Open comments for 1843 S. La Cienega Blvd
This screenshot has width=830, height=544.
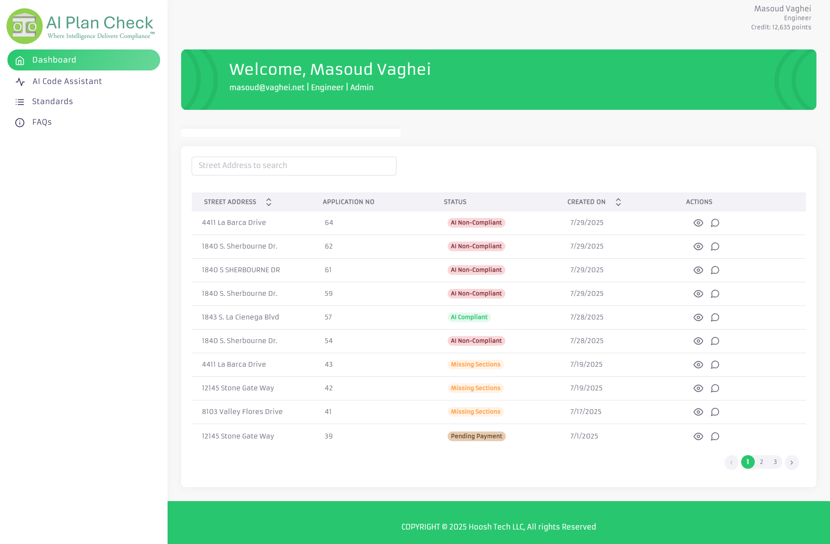[x=715, y=317]
